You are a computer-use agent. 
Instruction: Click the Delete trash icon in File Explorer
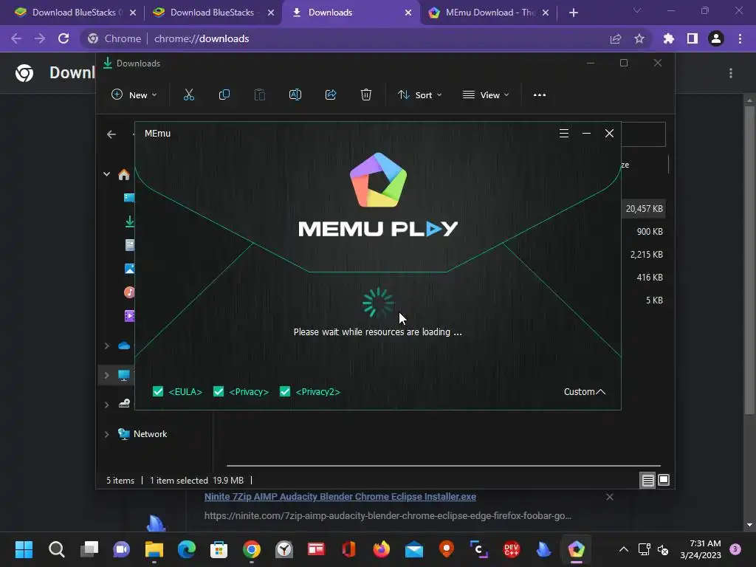pyautogui.click(x=366, y=95)
